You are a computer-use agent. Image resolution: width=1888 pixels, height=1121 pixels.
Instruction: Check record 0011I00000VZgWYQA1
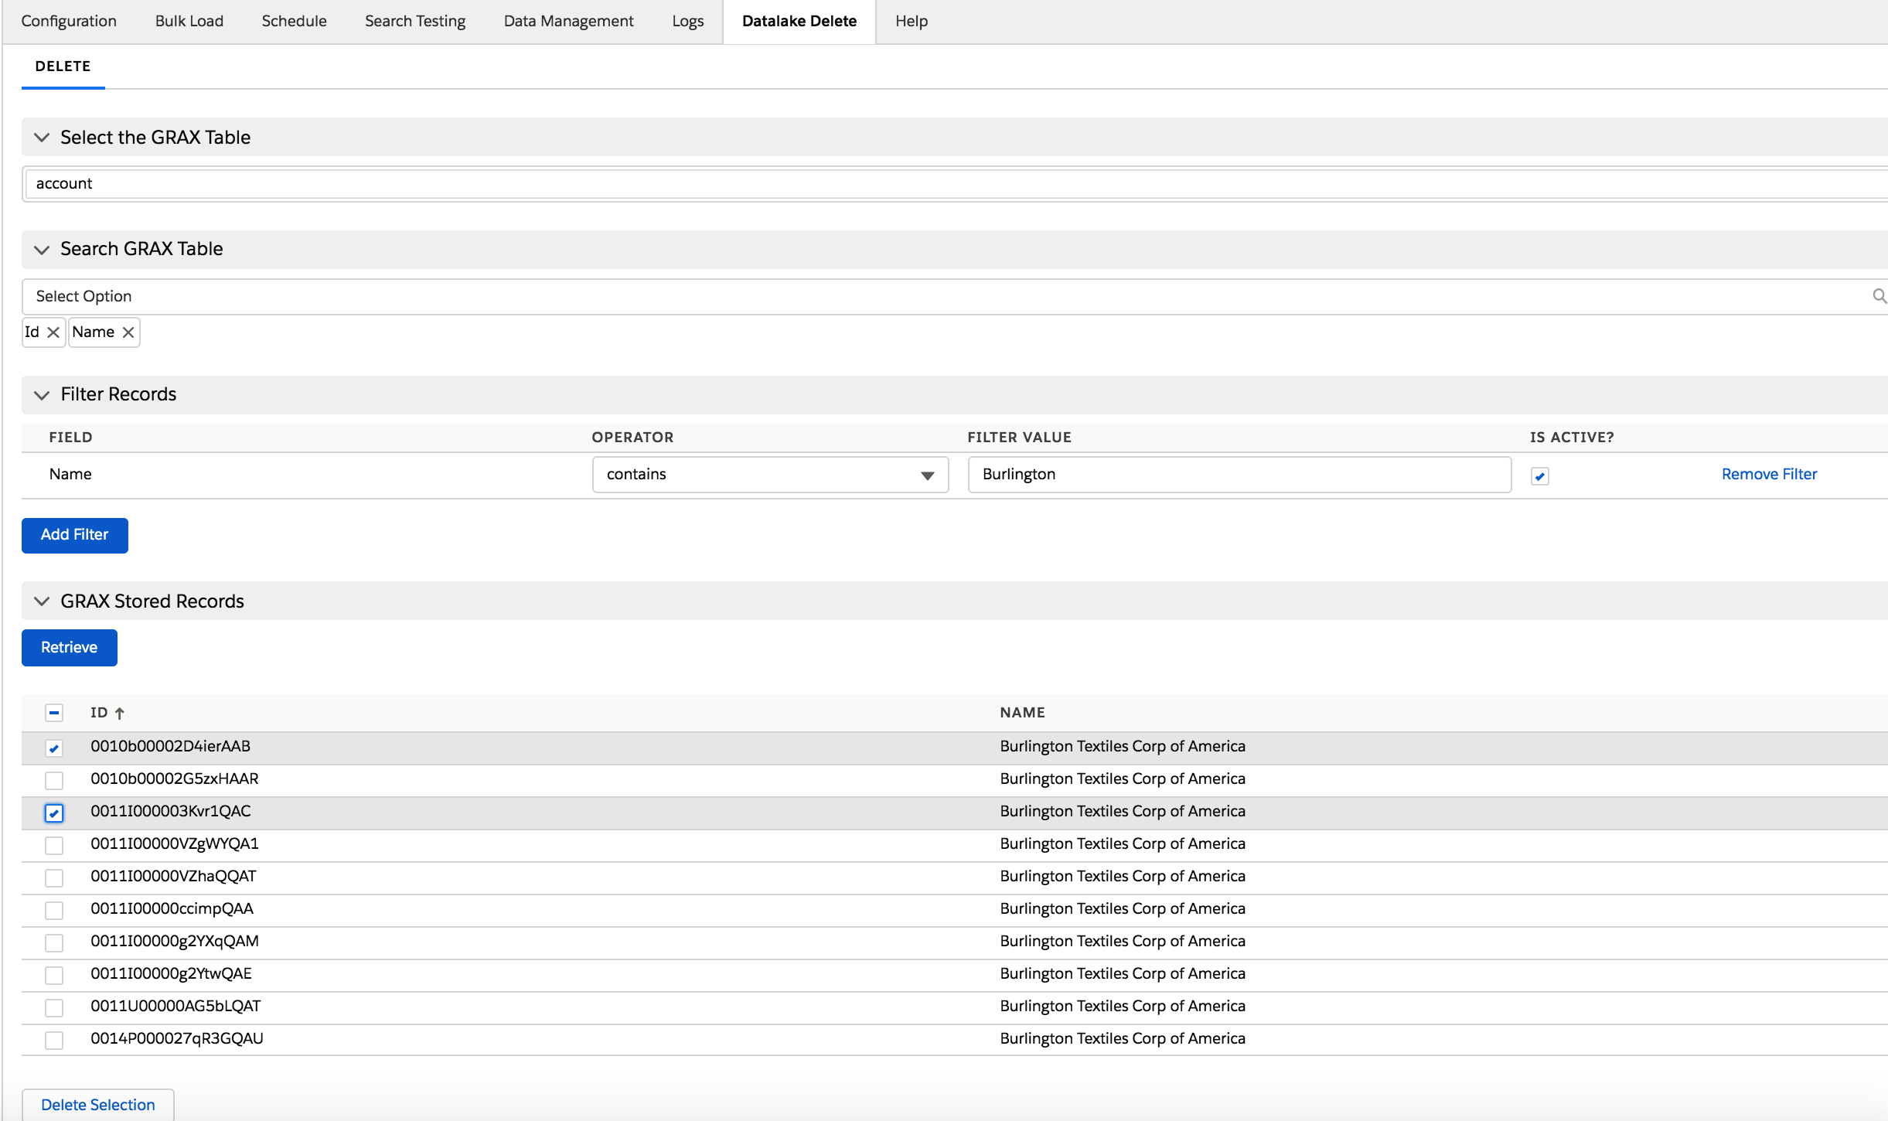coord(54,845)
